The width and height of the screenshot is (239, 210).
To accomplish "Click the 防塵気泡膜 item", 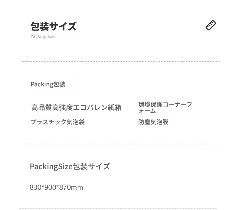I will pos(153,122).
